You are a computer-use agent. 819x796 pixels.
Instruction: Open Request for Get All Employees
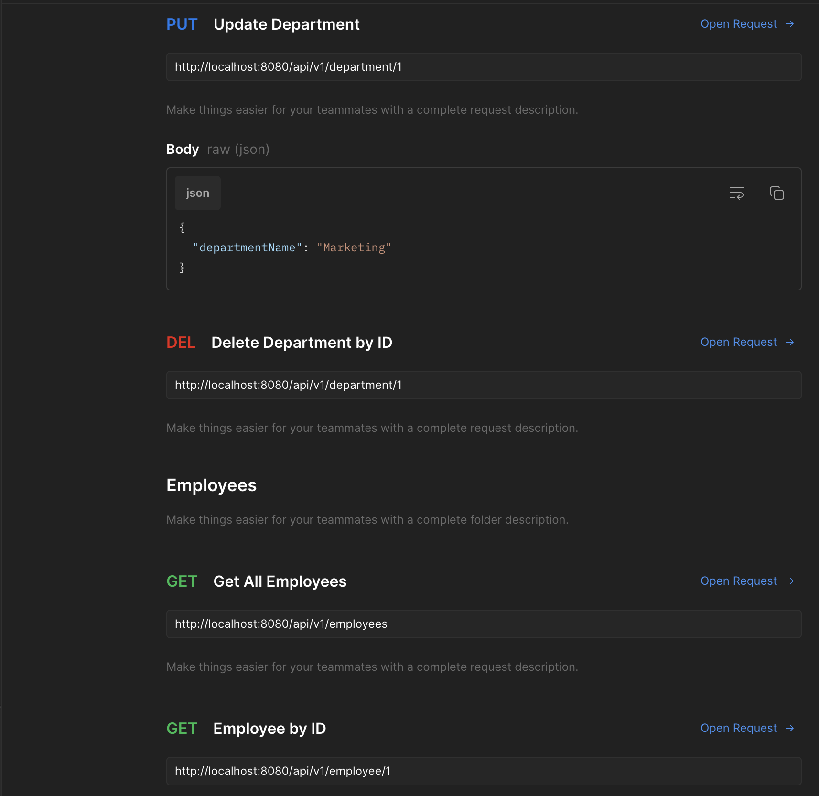click(739, 581)
